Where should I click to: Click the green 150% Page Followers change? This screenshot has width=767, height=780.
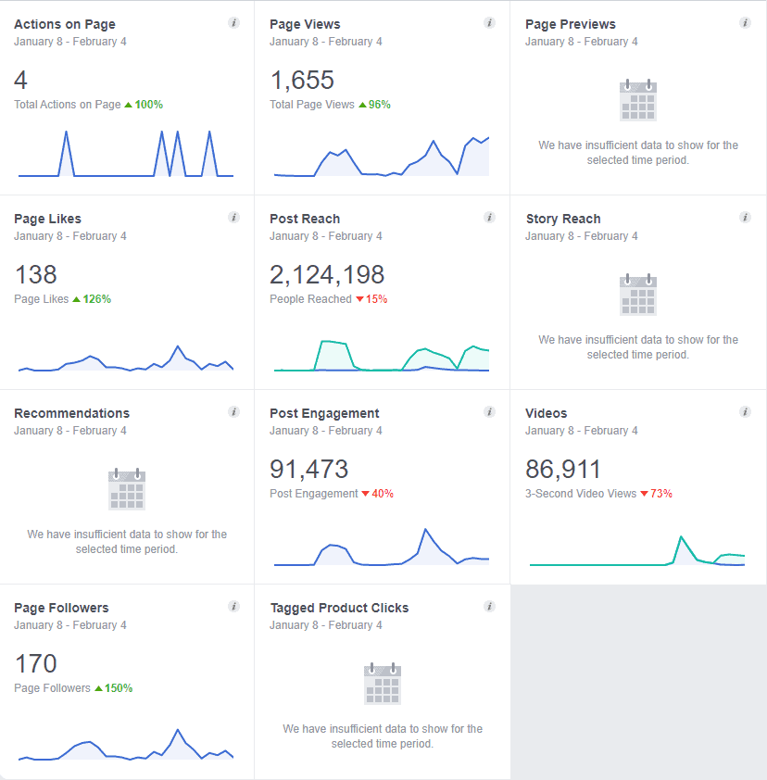coord(113,688)
